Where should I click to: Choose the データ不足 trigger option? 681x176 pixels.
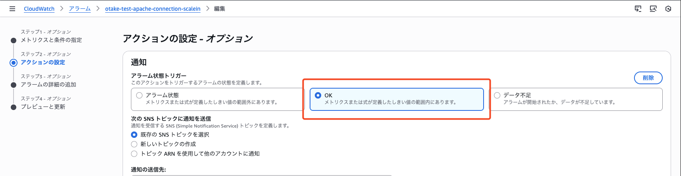(497, 95)
